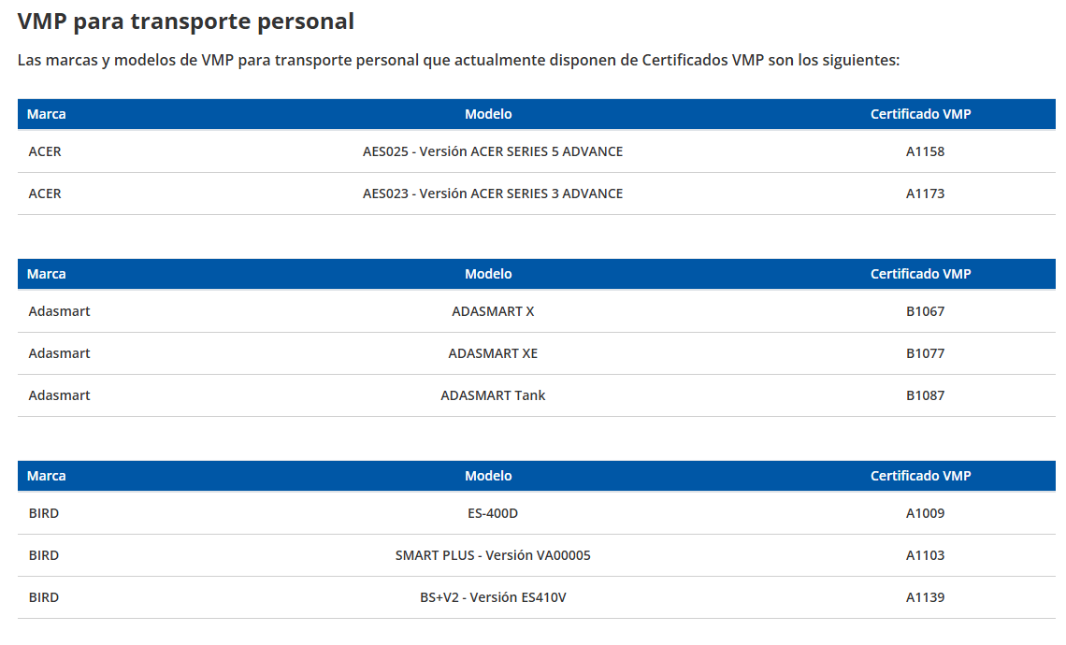Click the "VMP para transporte personal" heading
The image size is (1066, 645).
pos(185,21)
